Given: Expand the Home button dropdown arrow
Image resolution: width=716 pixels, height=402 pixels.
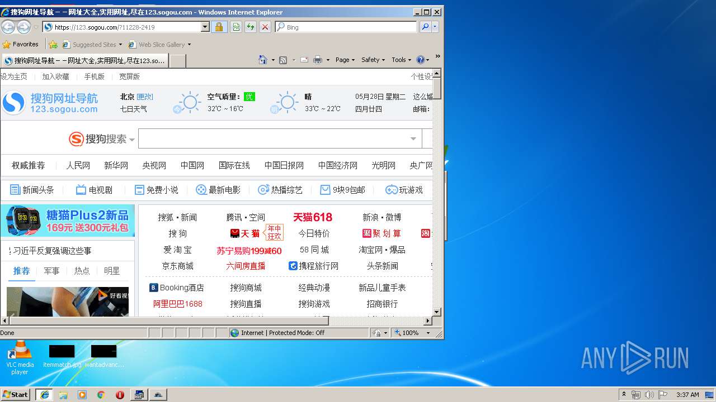Looking at the screenshot, I should (273, 60).
